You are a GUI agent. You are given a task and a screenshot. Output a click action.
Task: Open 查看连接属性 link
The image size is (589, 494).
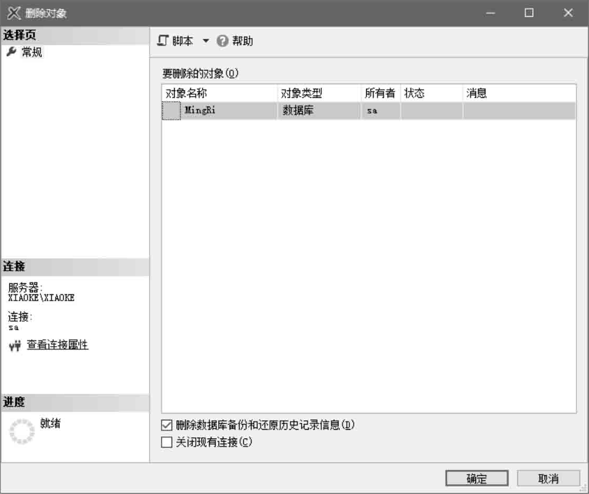pos(58,344)
